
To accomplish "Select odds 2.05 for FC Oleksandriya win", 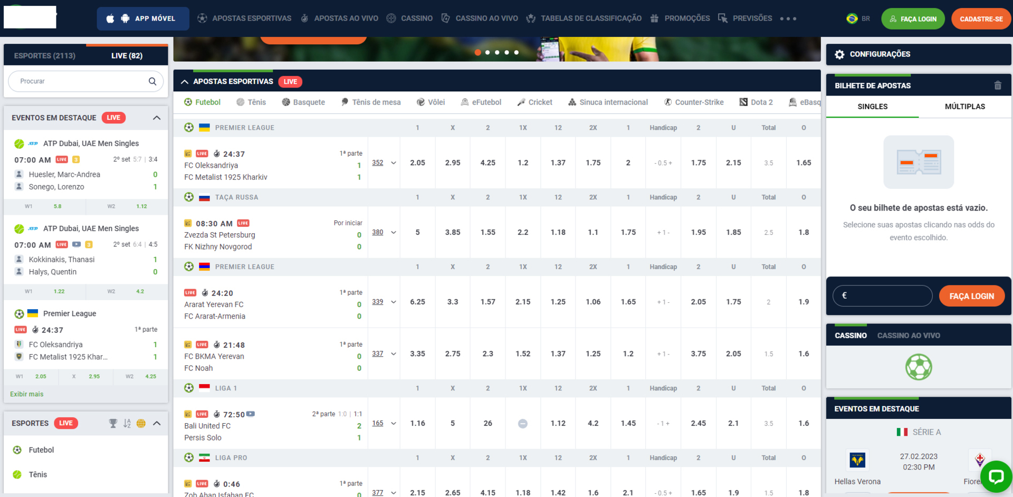I will [417, 163].
